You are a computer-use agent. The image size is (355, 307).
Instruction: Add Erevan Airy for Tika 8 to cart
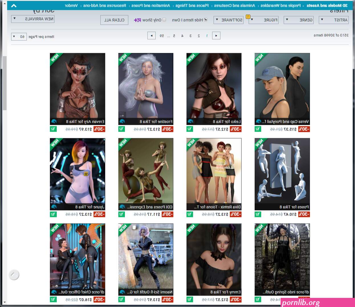pyautogui.click(x=53, y=129)
